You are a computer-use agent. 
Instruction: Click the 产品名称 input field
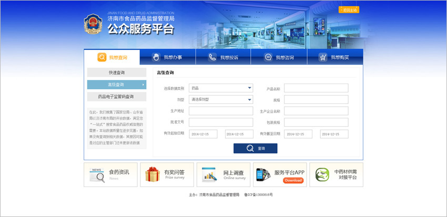click(316, 88)
